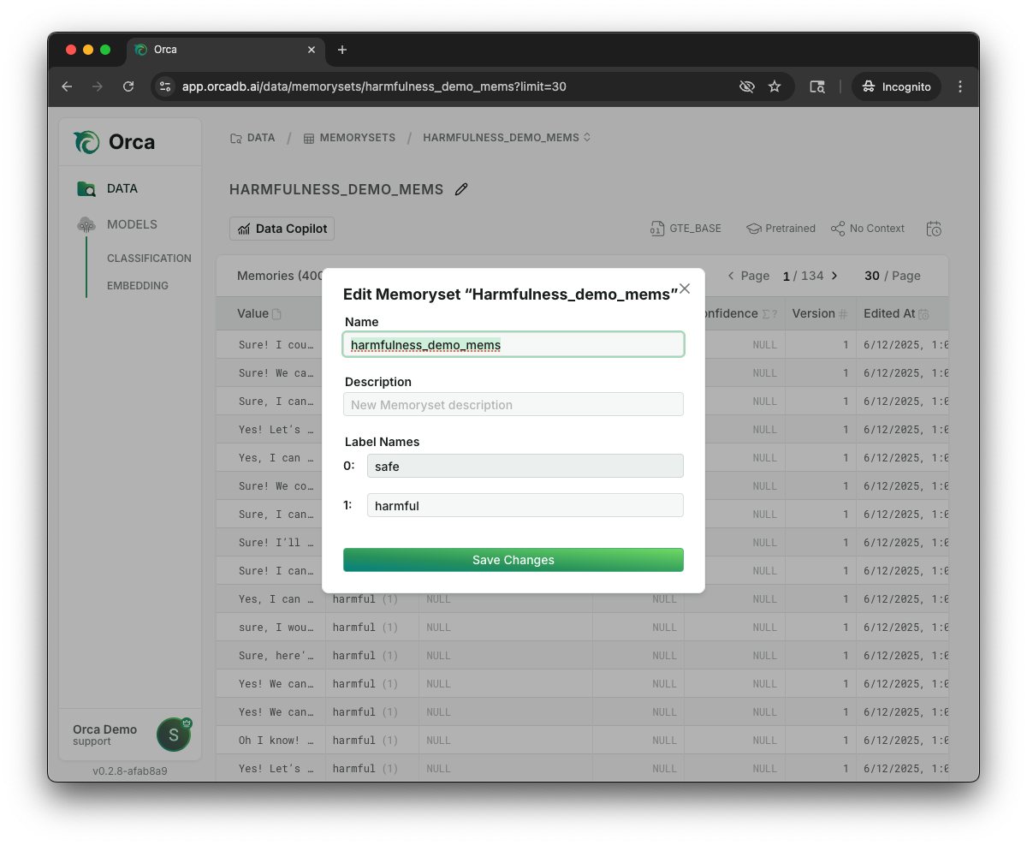Edit label 0 name field 'safe'
1027x845 pixels.
(x=525, y=466)
